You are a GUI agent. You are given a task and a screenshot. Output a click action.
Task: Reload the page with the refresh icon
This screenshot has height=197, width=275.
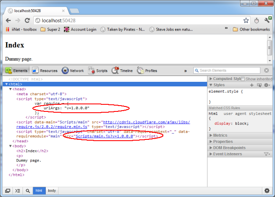[x=27, y=20]
